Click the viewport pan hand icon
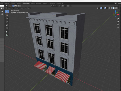 point(118,21)
